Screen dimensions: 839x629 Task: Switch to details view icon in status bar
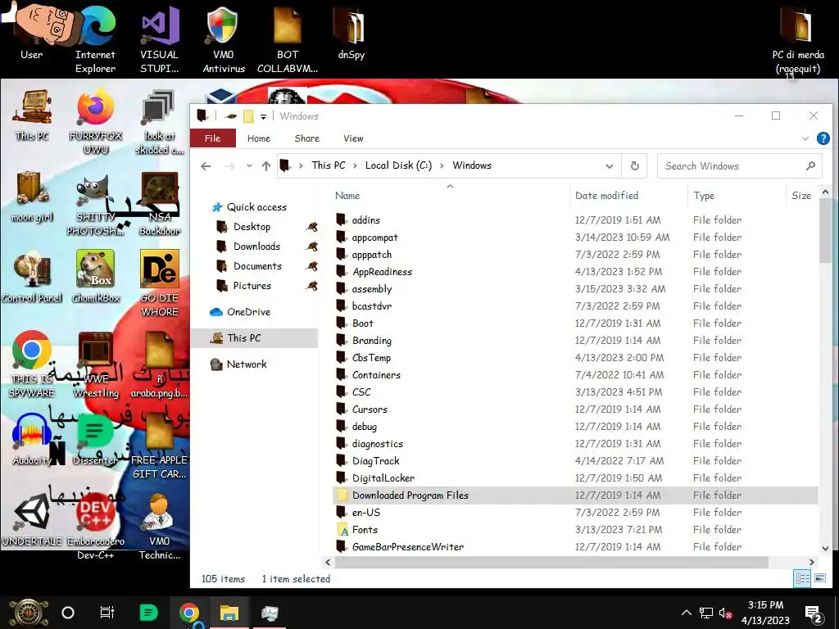[802, 578]
